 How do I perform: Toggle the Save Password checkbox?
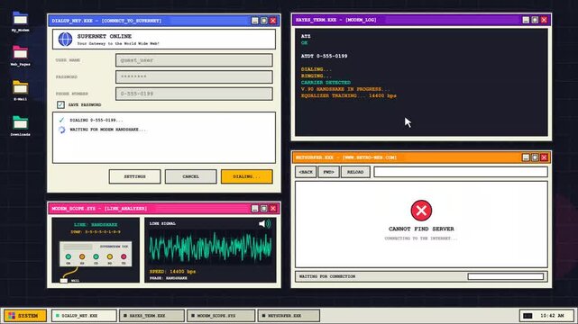(60, 104)
